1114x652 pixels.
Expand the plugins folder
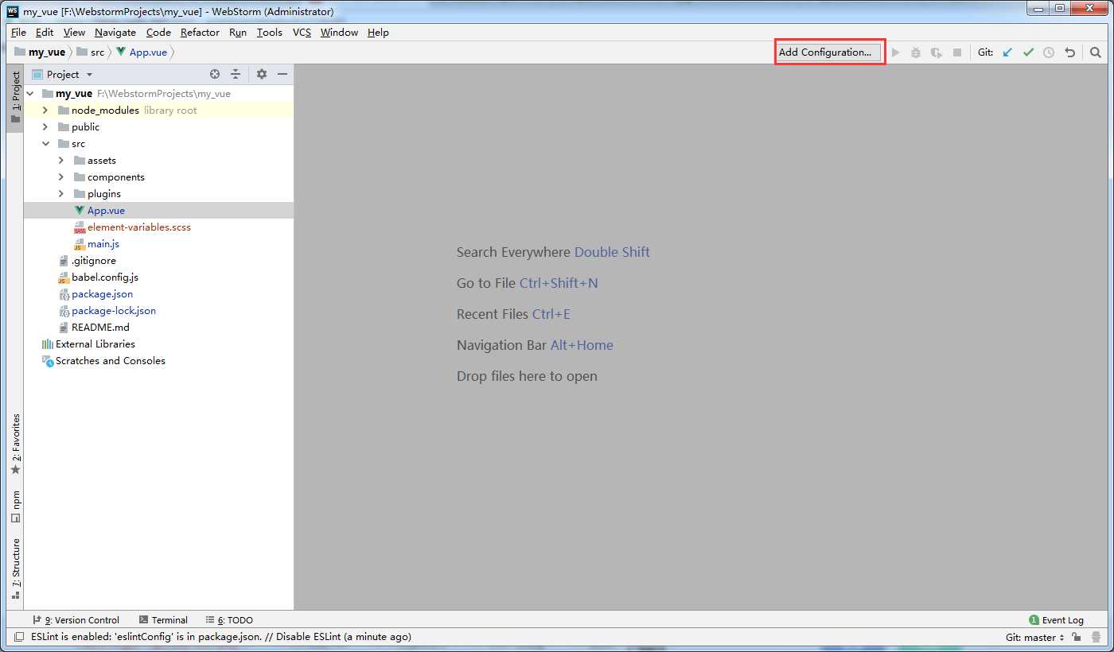[x=61, y=194]
